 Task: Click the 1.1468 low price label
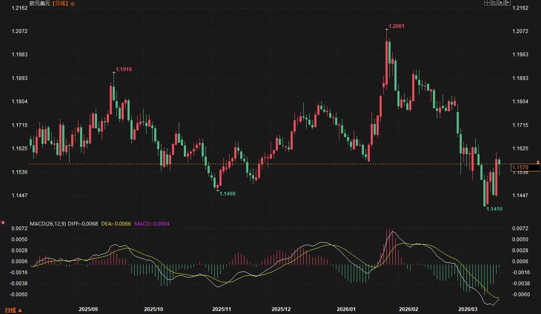pos(227,193)
